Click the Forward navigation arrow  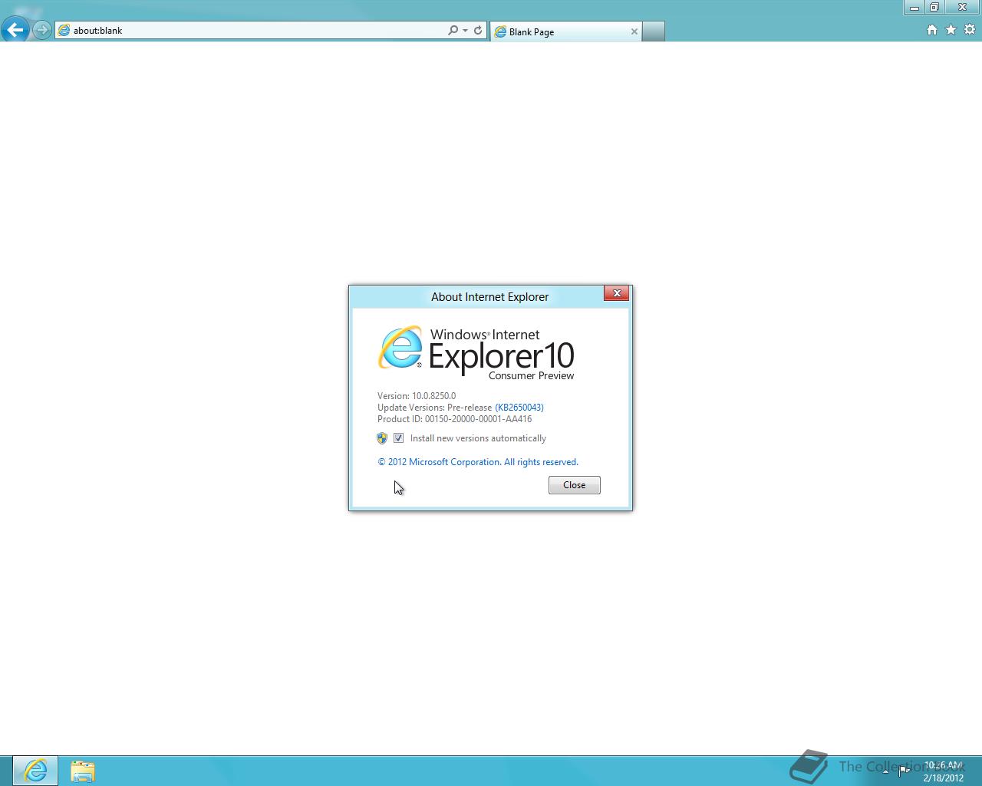tap(42, 30)
